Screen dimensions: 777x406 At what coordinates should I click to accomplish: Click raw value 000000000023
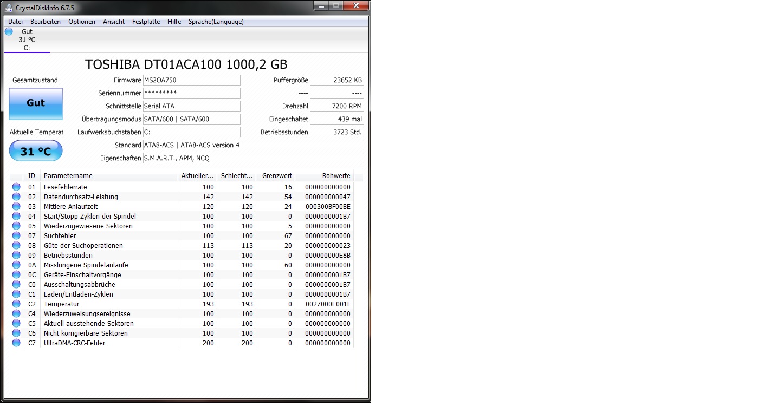click(x=328, y=245)
